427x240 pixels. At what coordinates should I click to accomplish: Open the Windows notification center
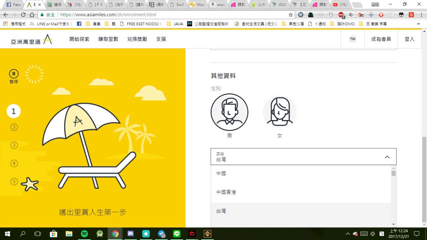click(x=416, y=234)
